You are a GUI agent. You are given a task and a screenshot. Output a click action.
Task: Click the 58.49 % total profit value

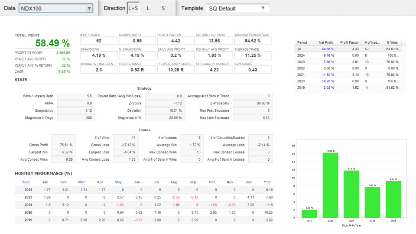click(x=52, y=43)
